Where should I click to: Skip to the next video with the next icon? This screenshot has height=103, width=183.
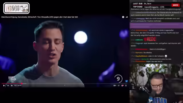(8, 86)
